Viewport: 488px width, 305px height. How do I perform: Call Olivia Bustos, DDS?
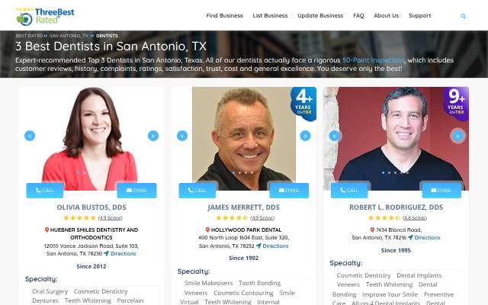[45, 190]
